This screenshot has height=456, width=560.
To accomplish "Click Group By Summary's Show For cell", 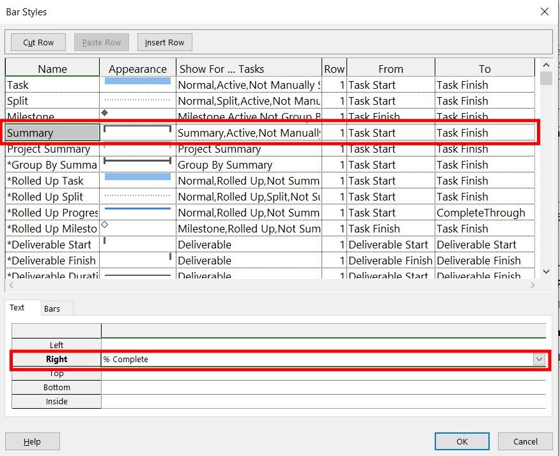I will point(249,165).
